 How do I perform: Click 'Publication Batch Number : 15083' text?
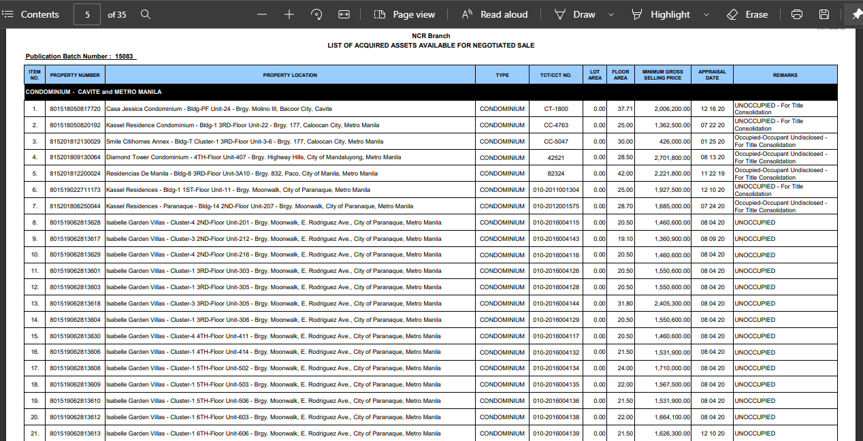point(80,56)
